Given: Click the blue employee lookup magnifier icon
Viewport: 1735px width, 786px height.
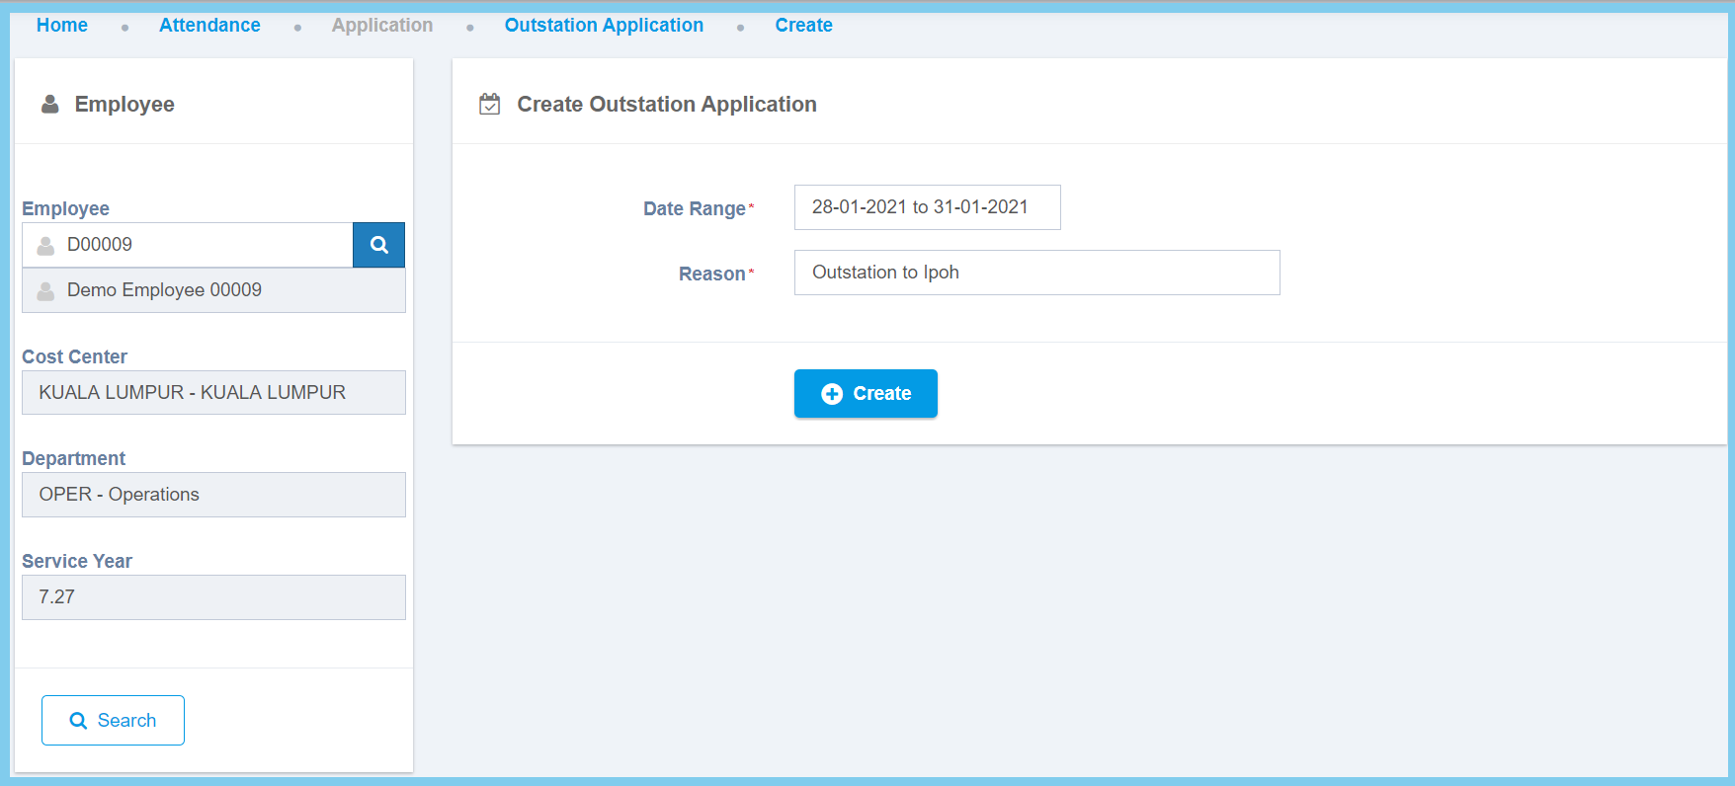Looking at the screenshot, I should [x=378, y=245].
